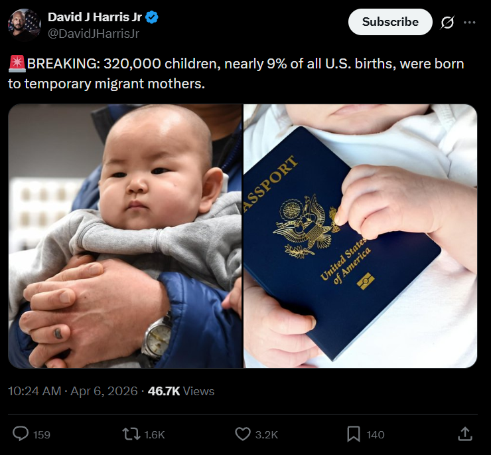Click the share upload icon

pyautogui.click(x=465, y=434)
